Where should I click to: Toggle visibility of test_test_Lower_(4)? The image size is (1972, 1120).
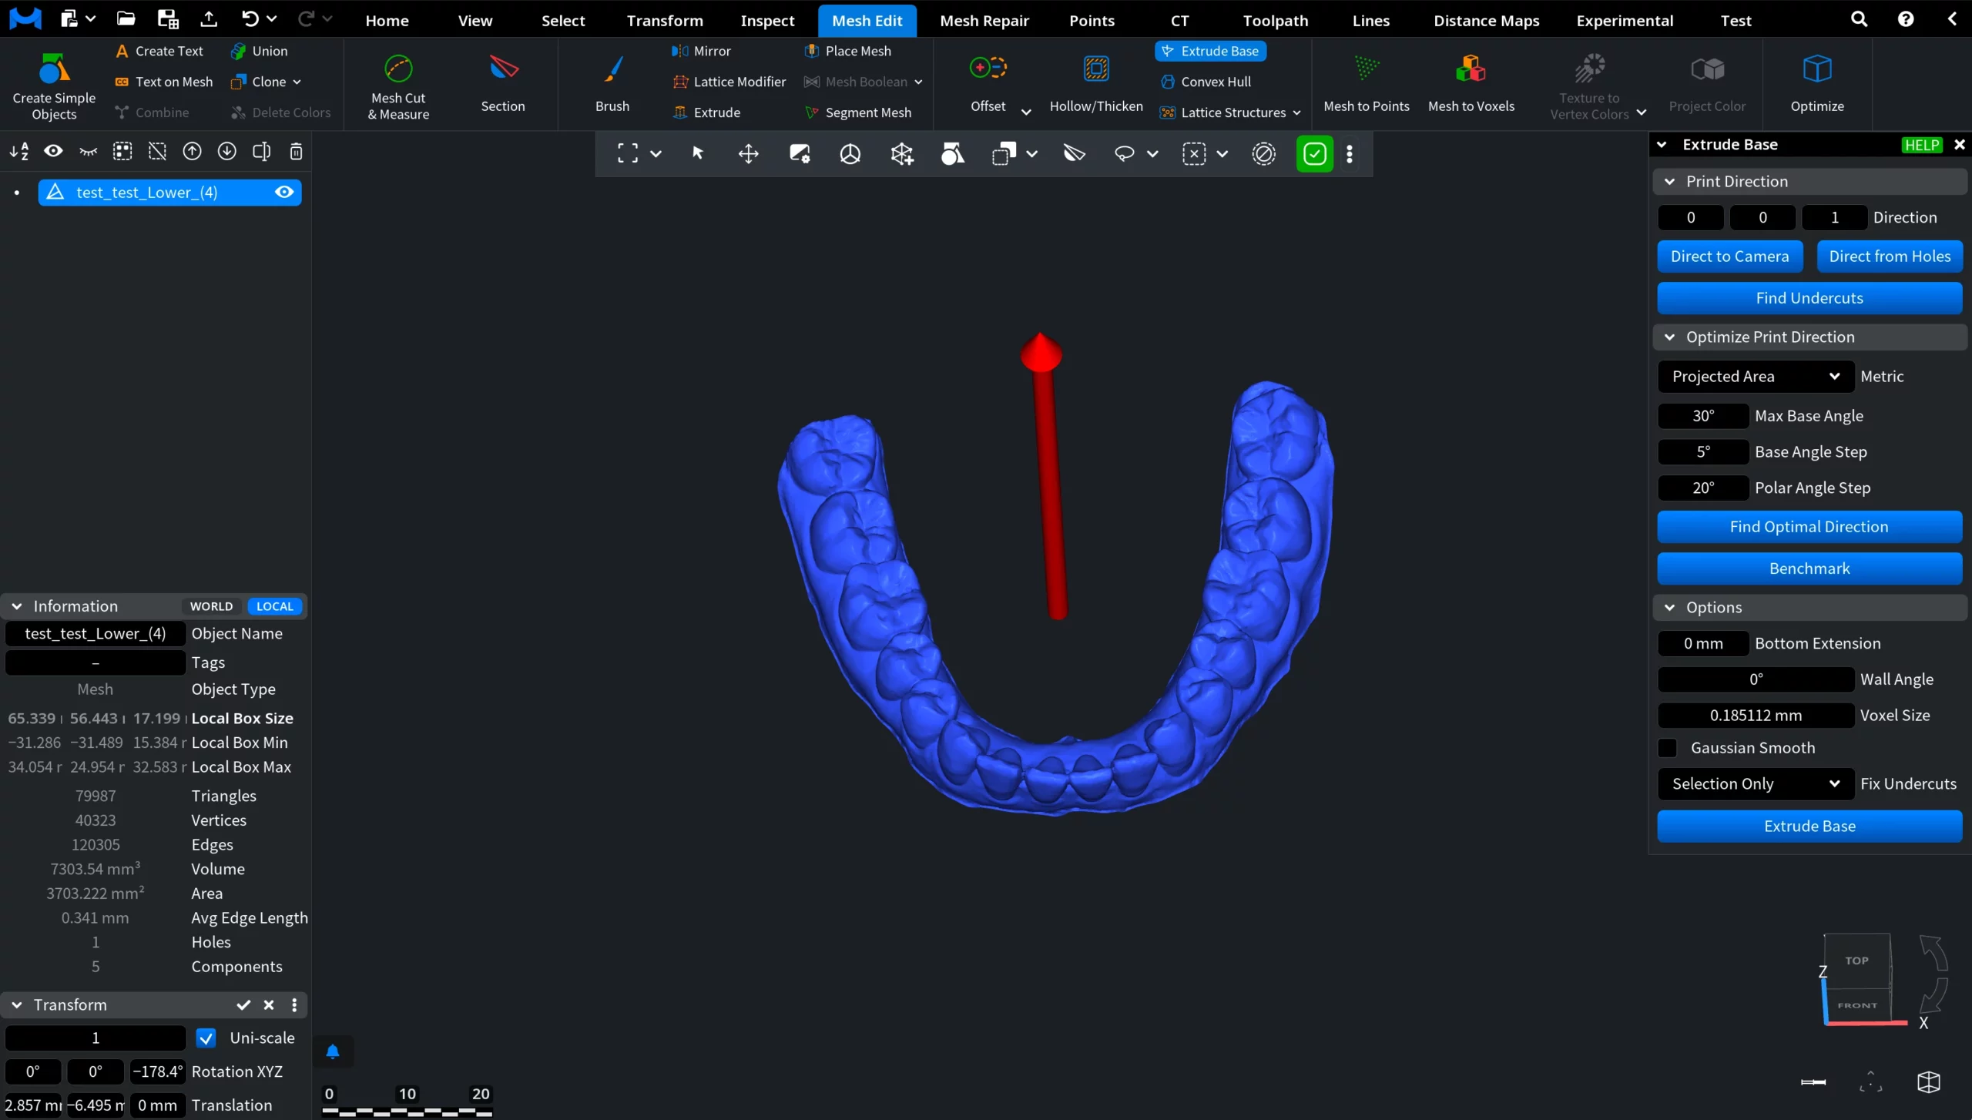(283, 192)
